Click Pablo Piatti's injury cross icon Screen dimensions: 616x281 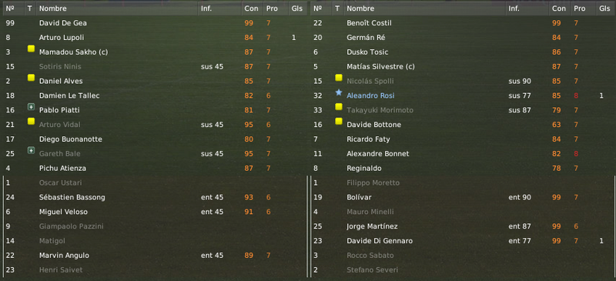pyautogui.click(x=31, y=107)
